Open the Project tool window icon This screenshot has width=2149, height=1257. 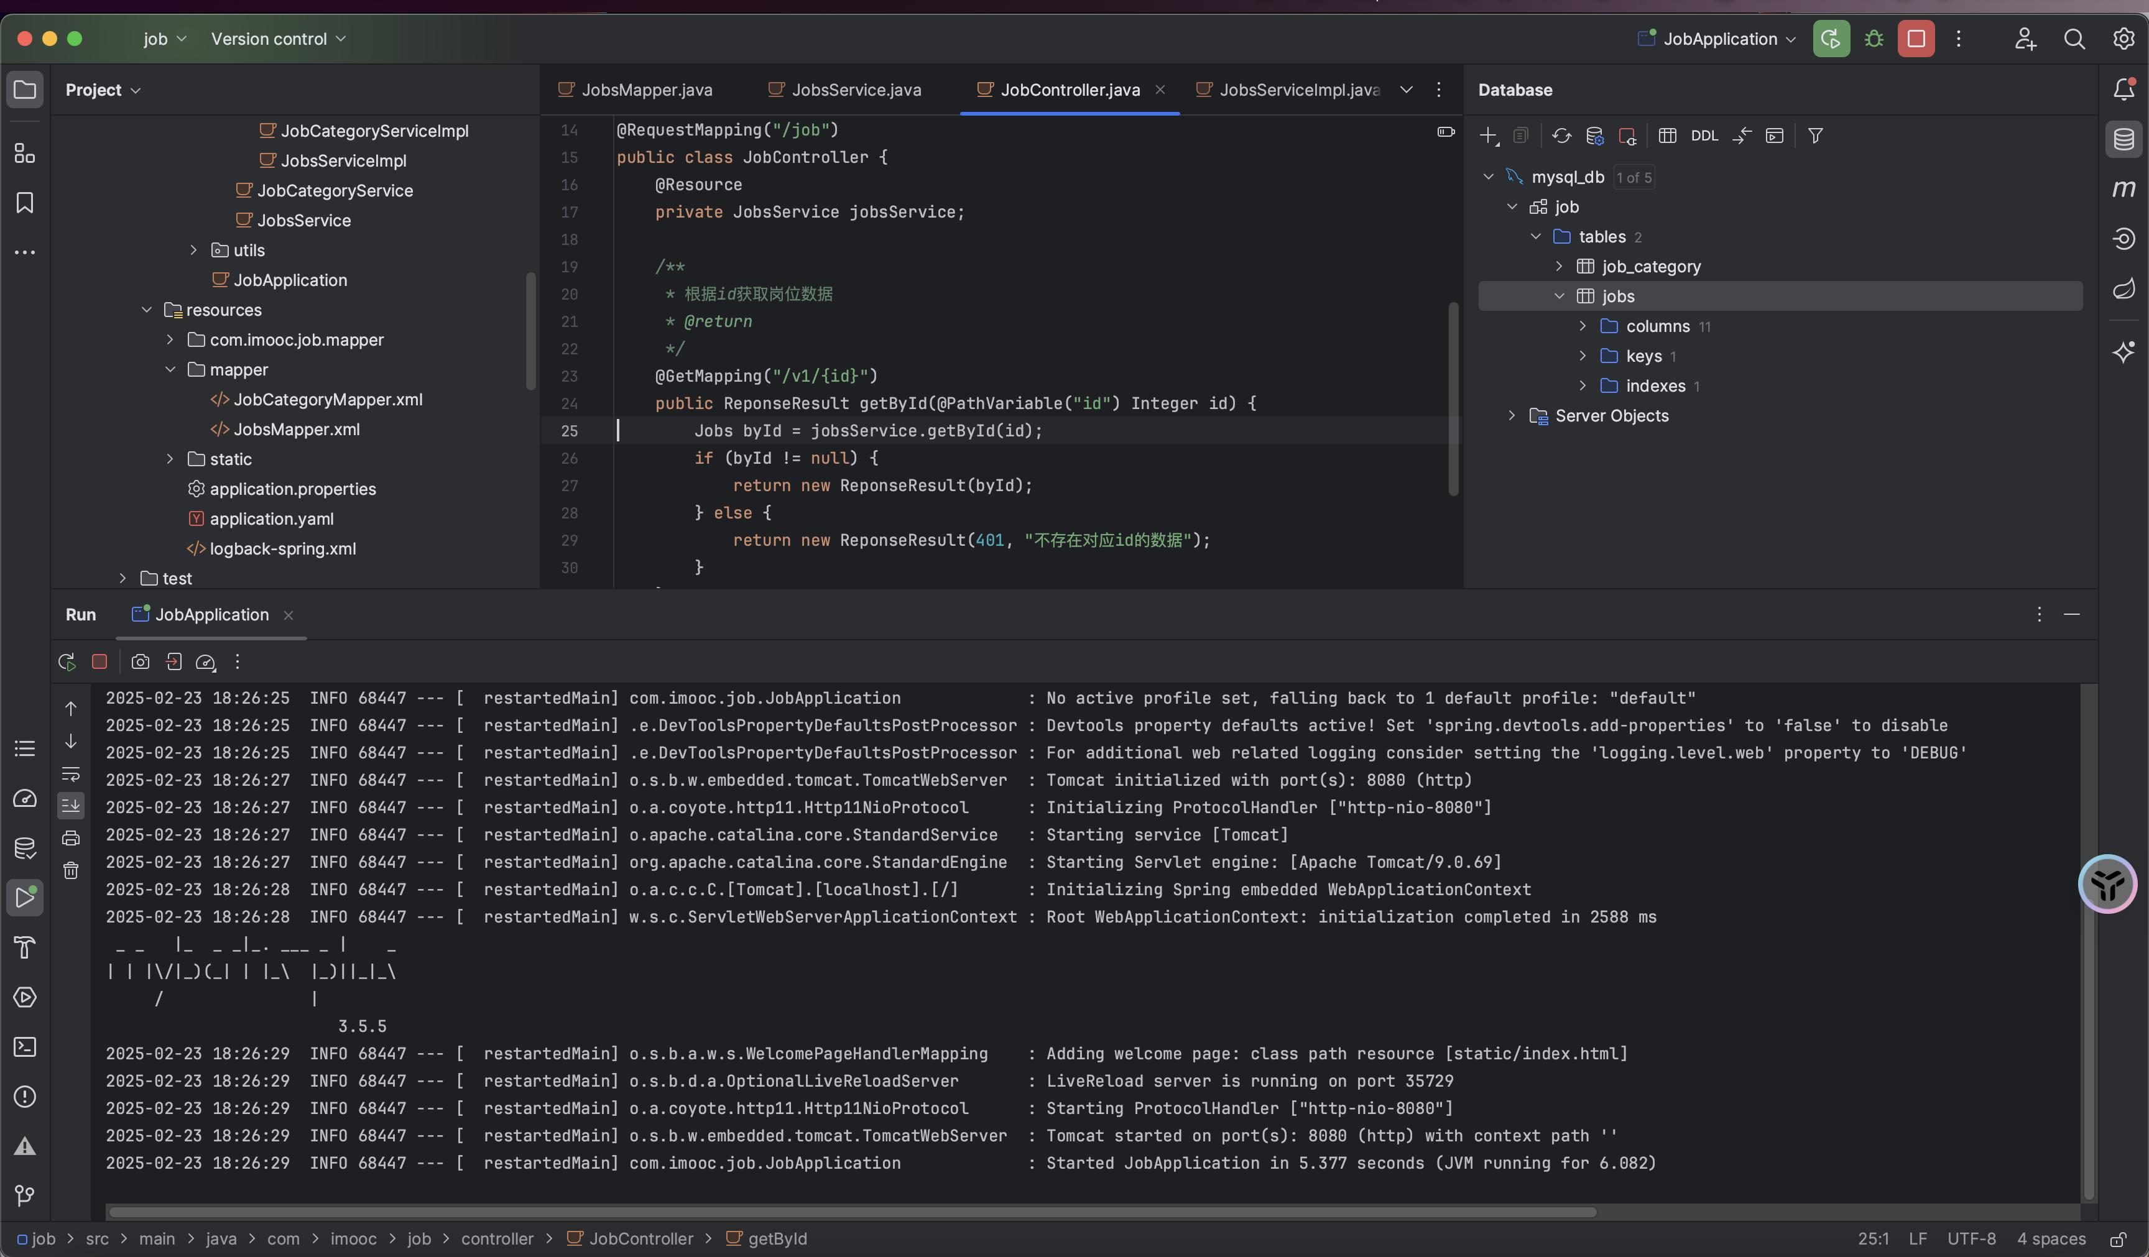click(x=25, y=90)
